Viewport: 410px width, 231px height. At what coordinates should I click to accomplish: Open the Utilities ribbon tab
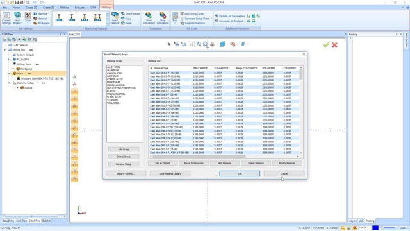point(64,8)
